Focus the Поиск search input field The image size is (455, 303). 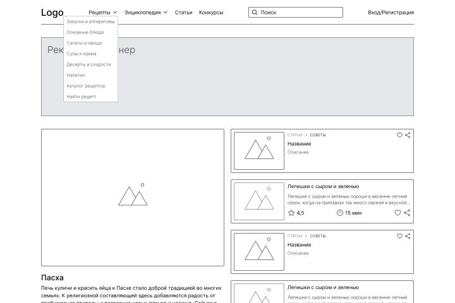click(x=295, y=13)
